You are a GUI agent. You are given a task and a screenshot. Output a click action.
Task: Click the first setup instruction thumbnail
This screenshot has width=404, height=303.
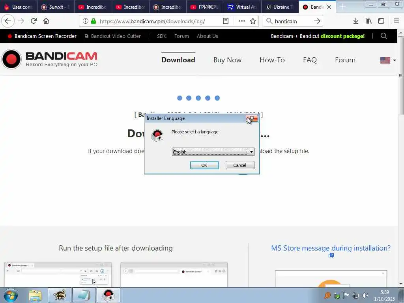[58, 275]
